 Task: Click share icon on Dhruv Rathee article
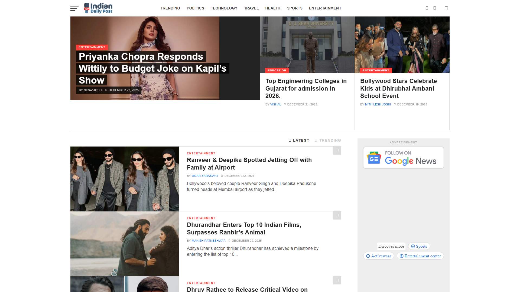pos(337,280)
